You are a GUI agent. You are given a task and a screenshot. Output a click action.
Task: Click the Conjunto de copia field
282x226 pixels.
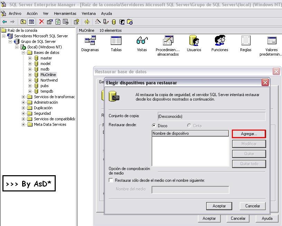tap(211, 116)
